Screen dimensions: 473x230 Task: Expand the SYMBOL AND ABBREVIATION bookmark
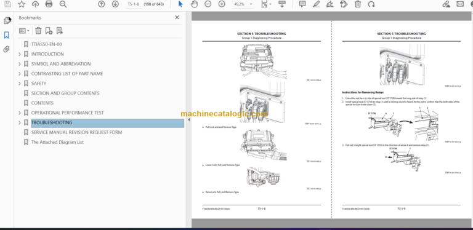click(x=20, y=64)
